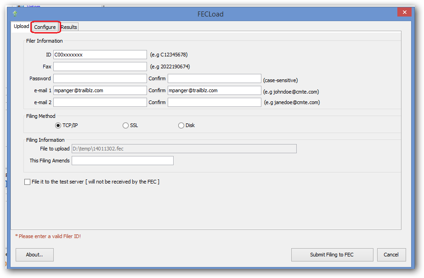
Task: Click the Filer ID input field
Action: tap(100, 55)
